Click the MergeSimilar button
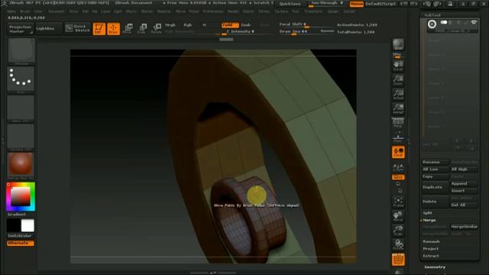The width and height of the screenshot is (489, 275). (464, 227)
